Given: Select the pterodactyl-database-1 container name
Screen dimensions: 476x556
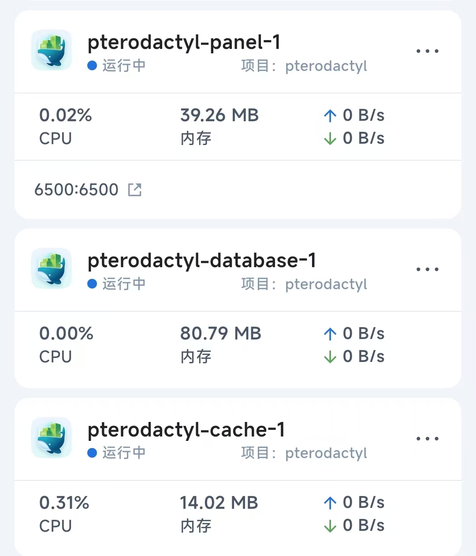Looking at the screenshot, I should (x=202, y=261).
